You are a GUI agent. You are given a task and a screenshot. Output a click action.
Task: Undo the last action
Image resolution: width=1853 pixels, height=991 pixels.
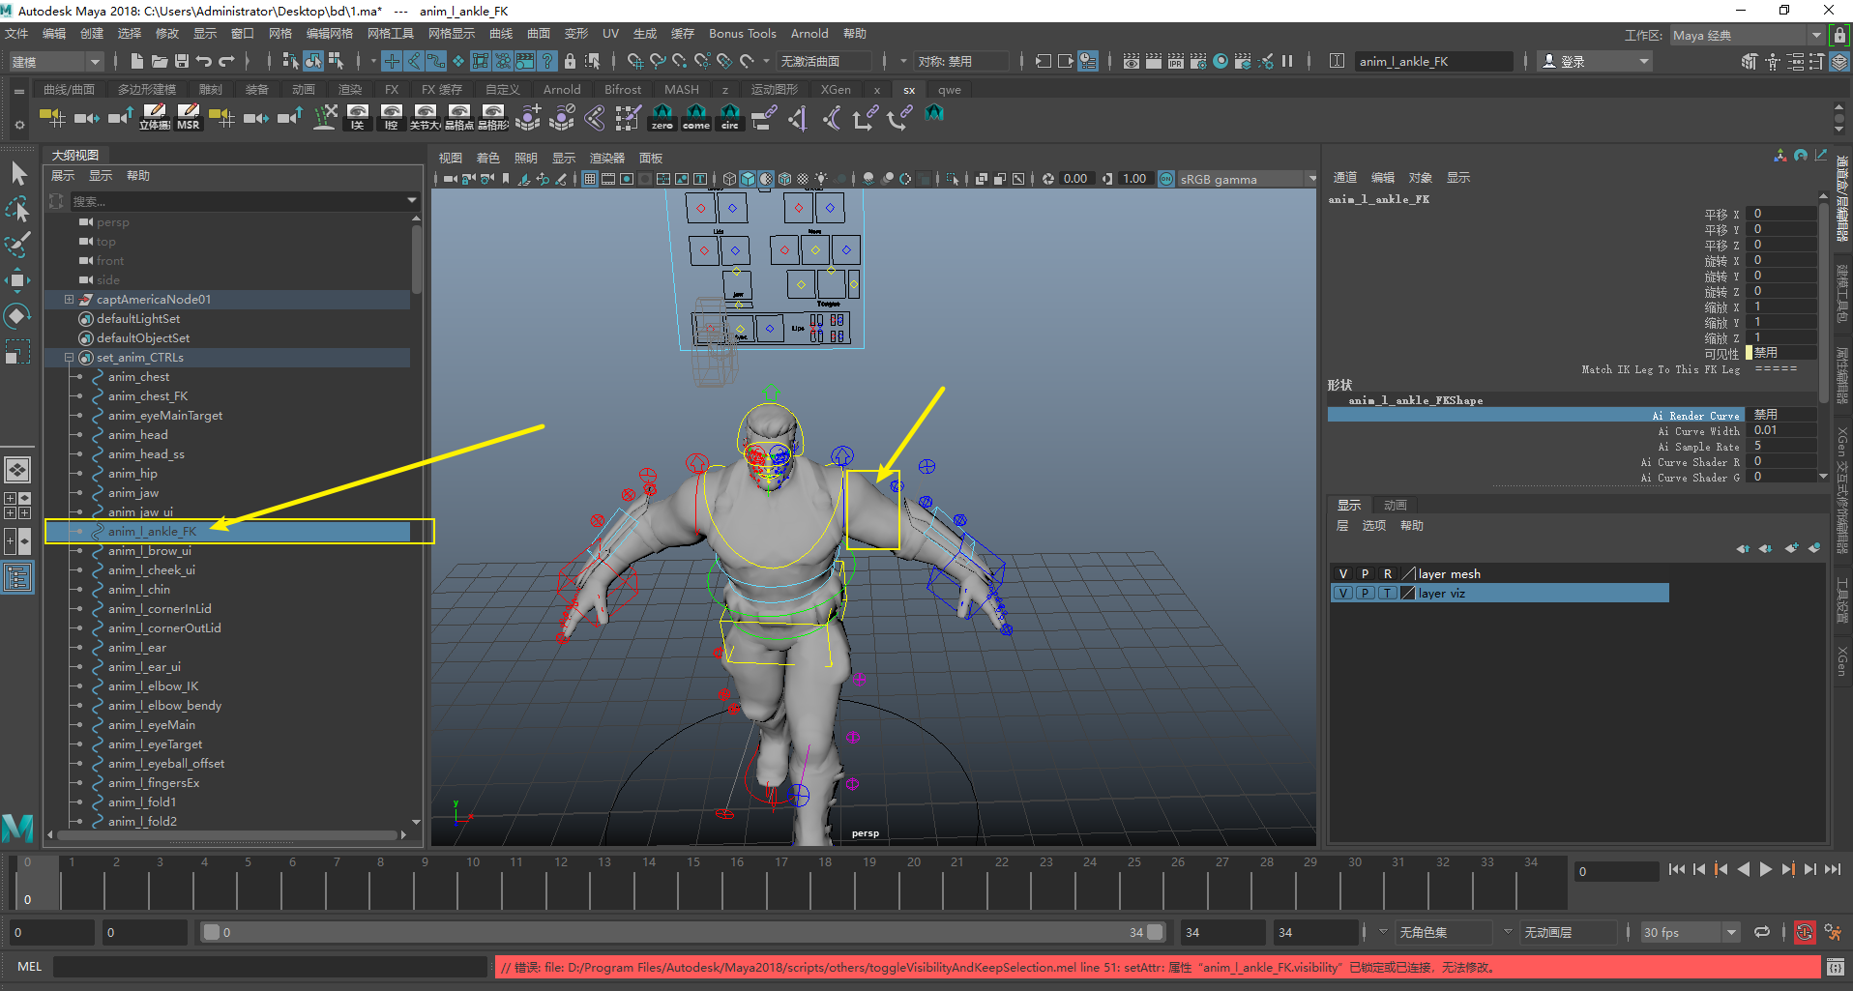204,61
